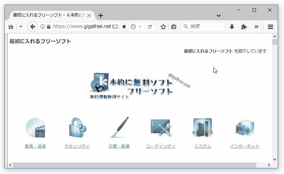Viewport: 284px width, 174px height.
Task: Open the hamburger menu
Action: pos(270,27)
